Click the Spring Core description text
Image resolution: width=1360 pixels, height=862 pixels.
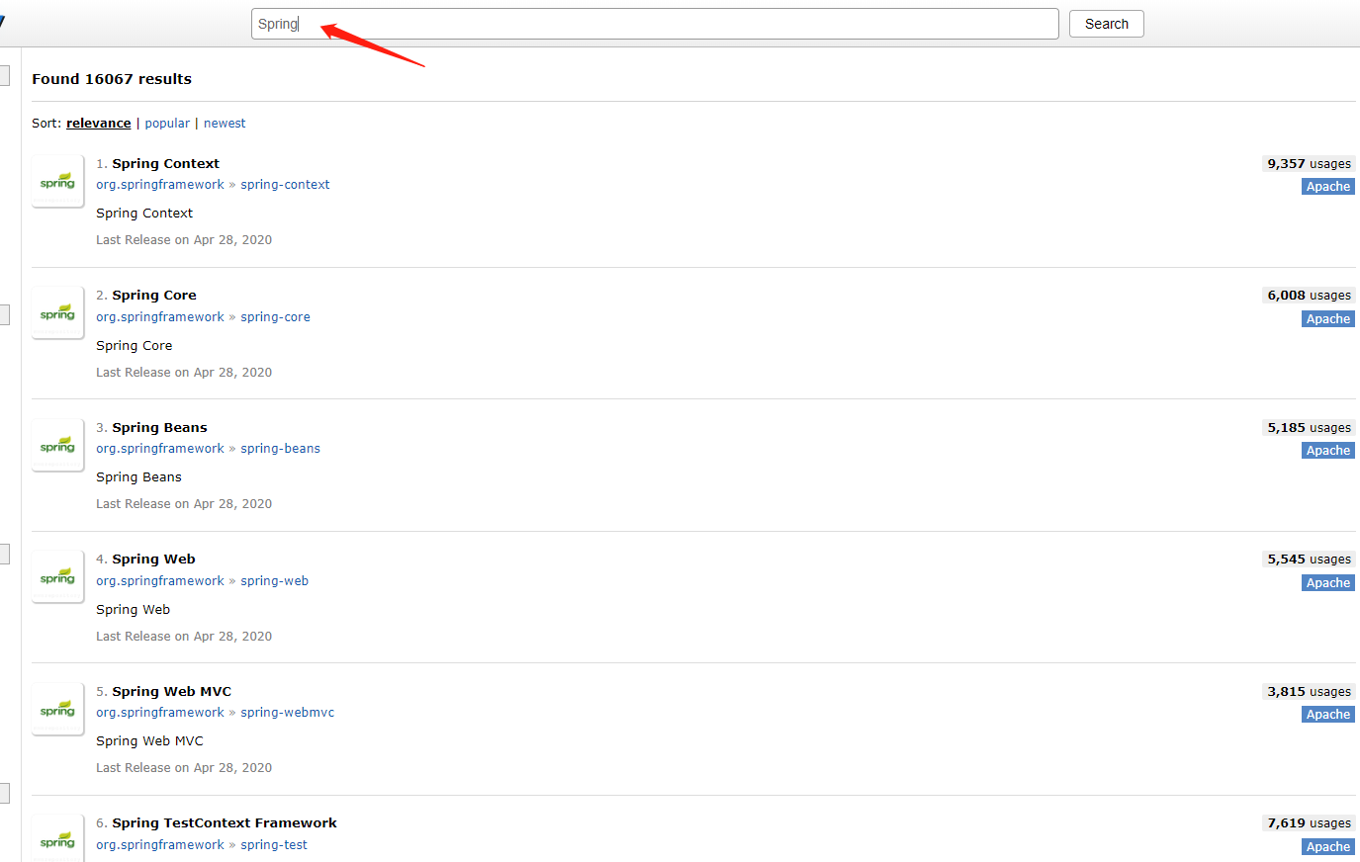pos(134,346)
